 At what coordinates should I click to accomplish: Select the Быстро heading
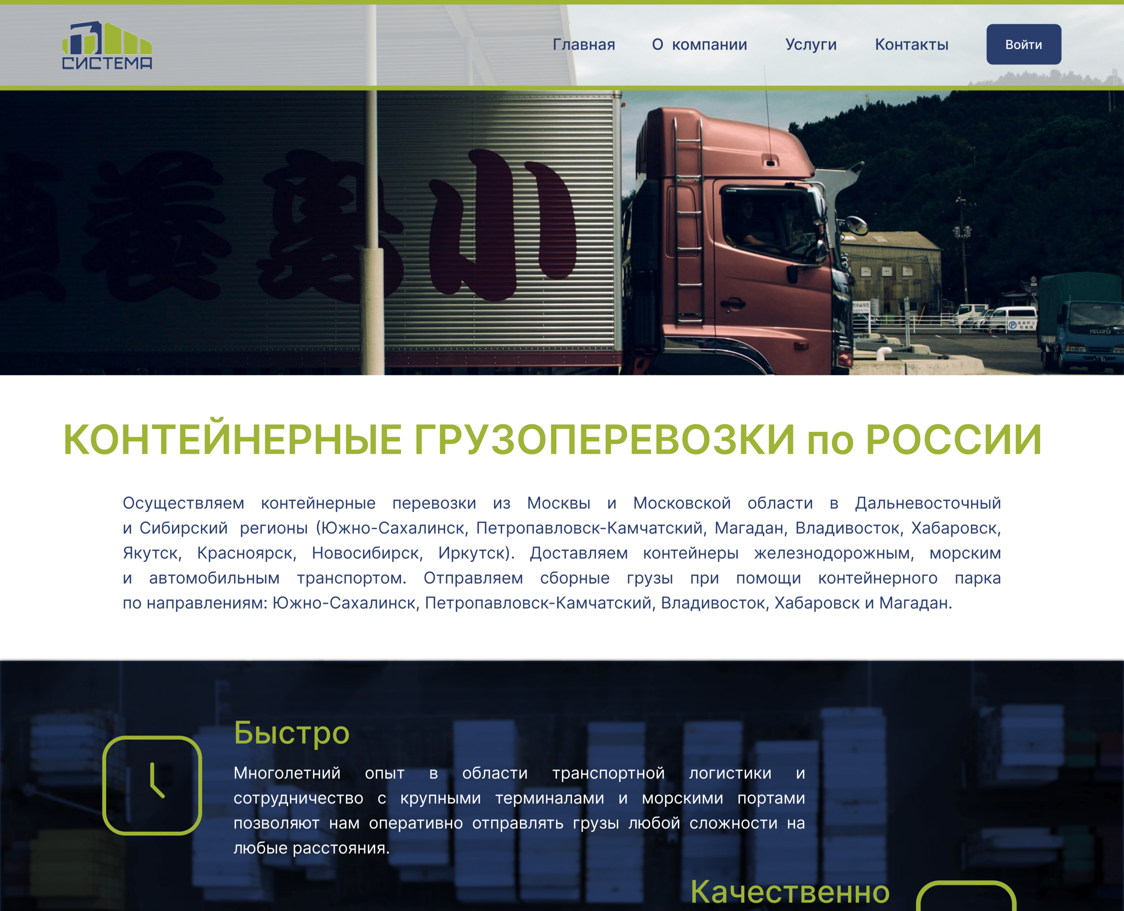(x=291, y=733)
